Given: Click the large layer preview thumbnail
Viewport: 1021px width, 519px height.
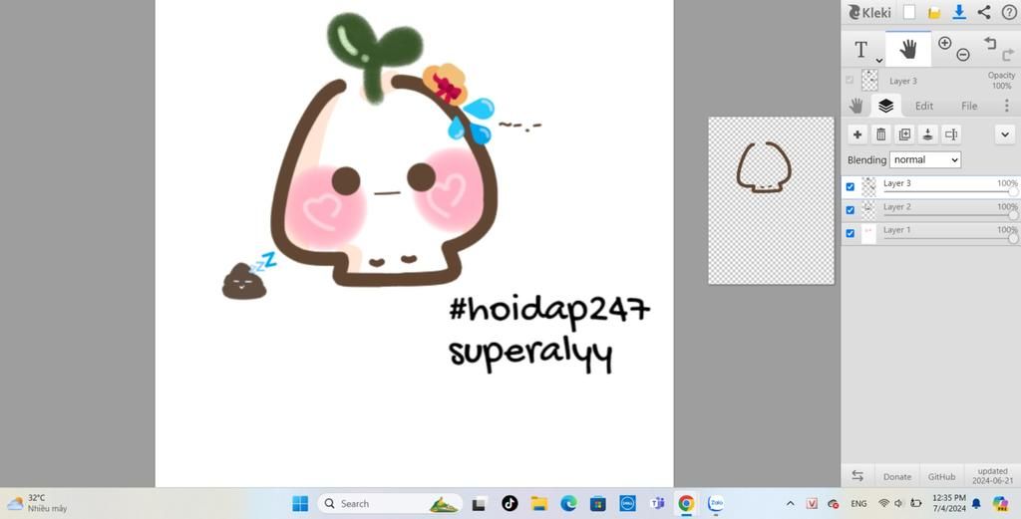Looking at the screenshot, I should (x=771, y=200).
